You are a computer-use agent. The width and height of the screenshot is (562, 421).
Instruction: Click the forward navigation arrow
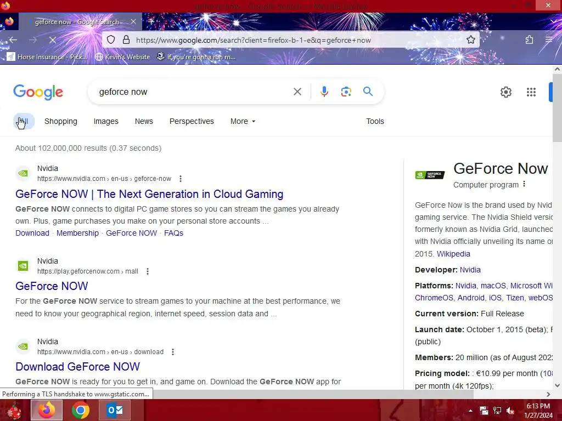[33, 39]
